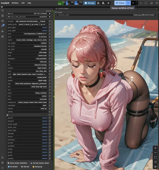Open the Edit menu

pyautogui.click(x=23, y=3)
